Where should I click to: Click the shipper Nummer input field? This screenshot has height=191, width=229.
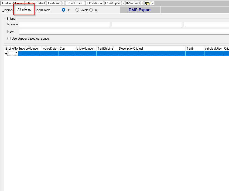coord(64,25)
